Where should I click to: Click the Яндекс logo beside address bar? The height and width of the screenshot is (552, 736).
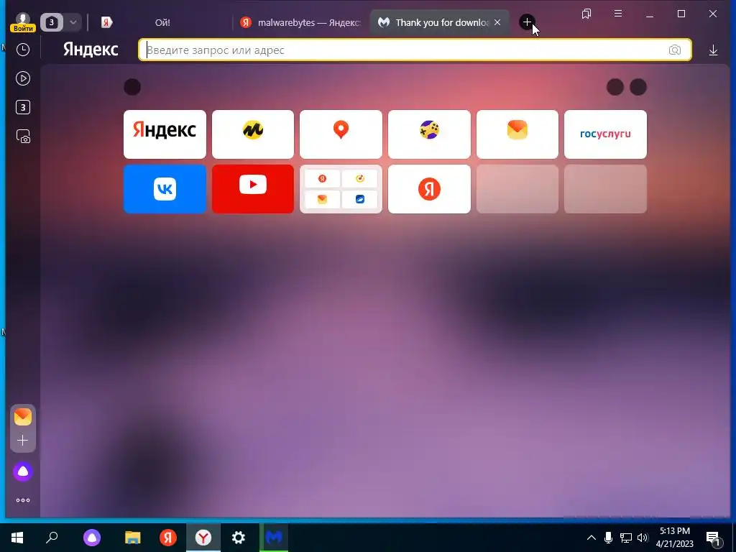tap(91, 50)
